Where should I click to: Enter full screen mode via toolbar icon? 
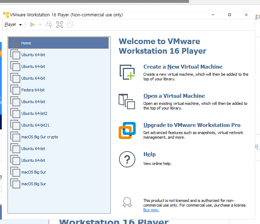60,25
